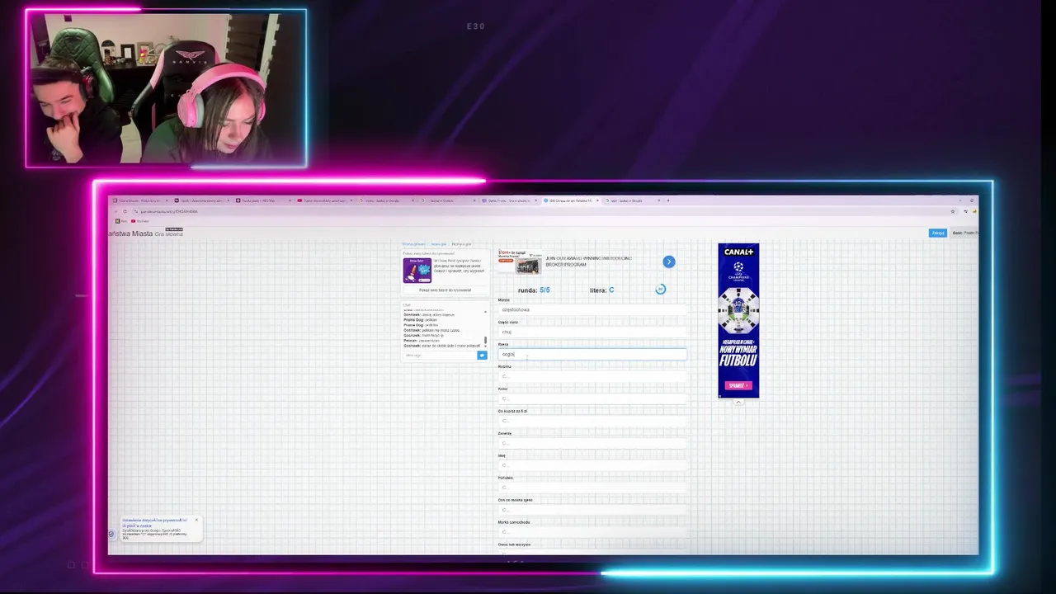Click the Roślina input field
The height and width of the screenshot is (594, 1056).
point(592,377)
